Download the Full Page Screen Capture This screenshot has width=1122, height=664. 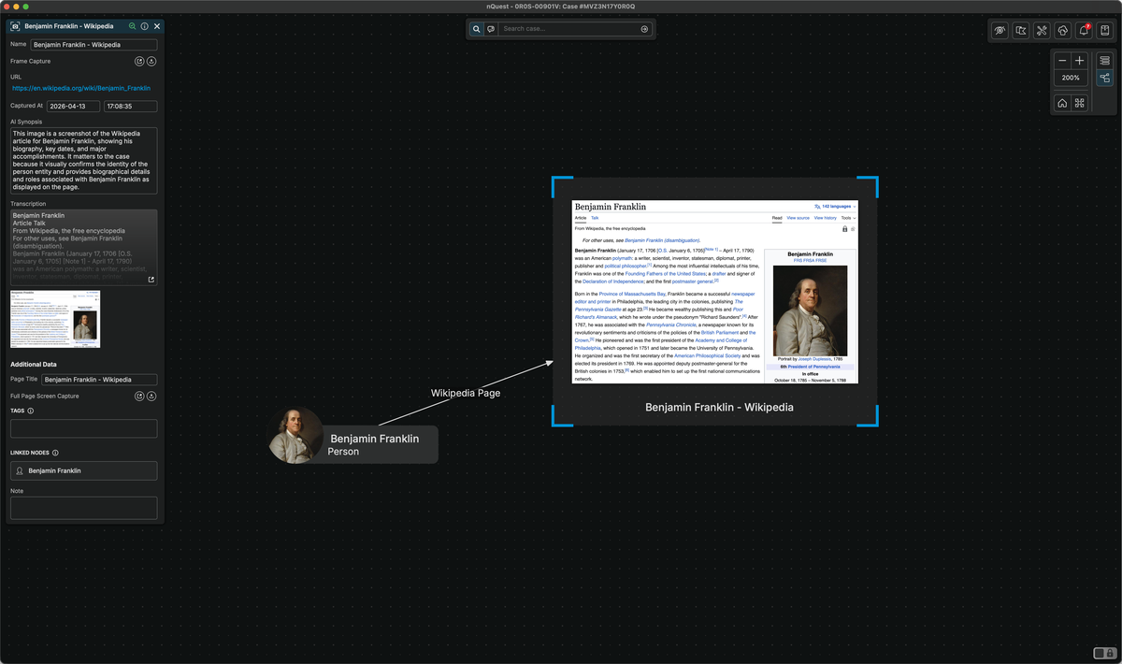pyautogui.click(x=153, y=396)
